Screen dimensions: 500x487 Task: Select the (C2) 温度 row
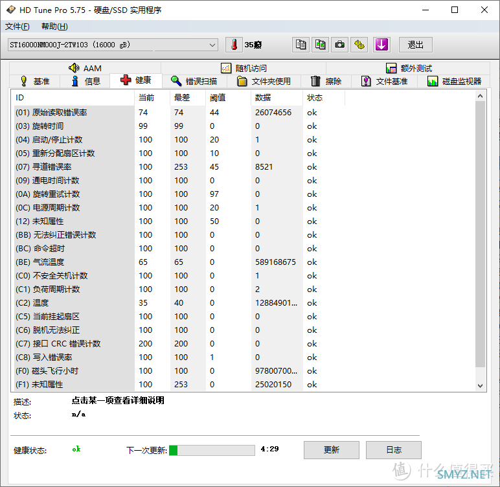[x=179, y=303]
